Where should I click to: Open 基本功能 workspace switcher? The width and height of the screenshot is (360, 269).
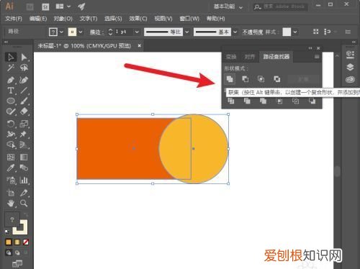pos(228,6)
